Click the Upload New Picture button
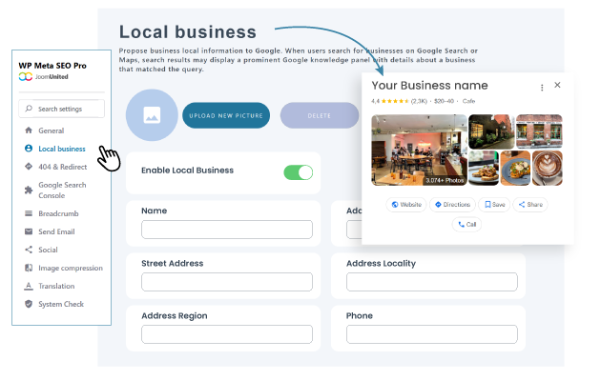601x381 pixels. tap(226, 115)
